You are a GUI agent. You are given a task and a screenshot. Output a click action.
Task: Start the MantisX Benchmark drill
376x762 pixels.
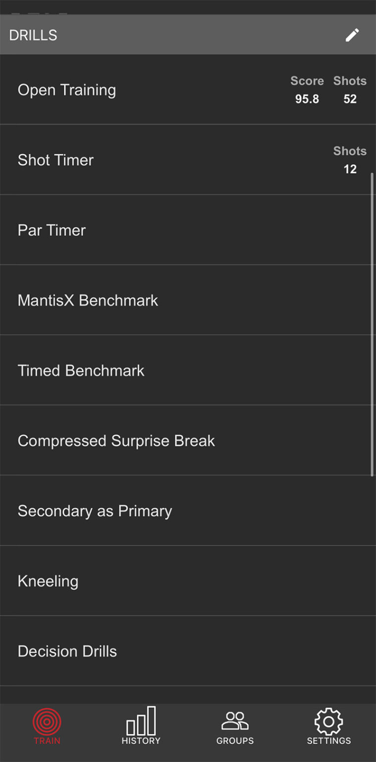[x=88, y=300]
